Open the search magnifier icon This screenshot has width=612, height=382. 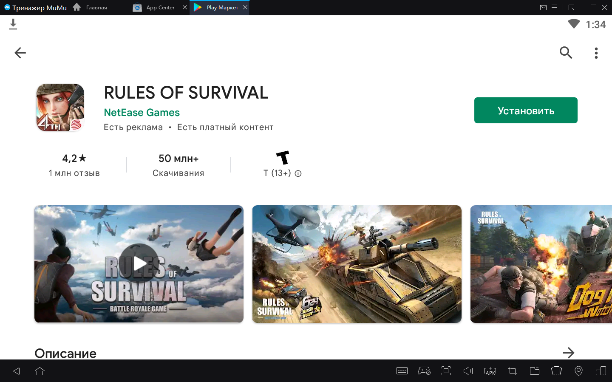(566, 53)
